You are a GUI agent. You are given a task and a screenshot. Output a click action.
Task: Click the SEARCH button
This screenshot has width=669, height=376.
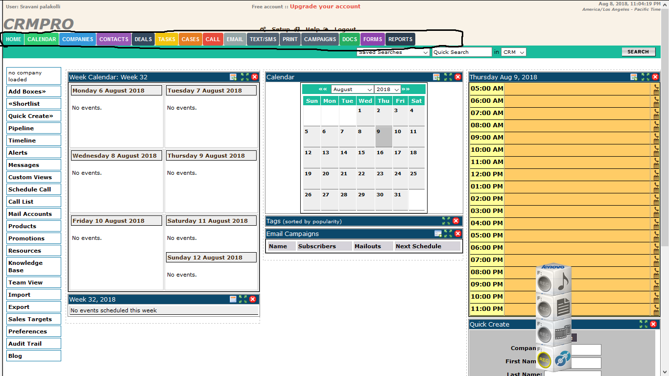point(638,52)
